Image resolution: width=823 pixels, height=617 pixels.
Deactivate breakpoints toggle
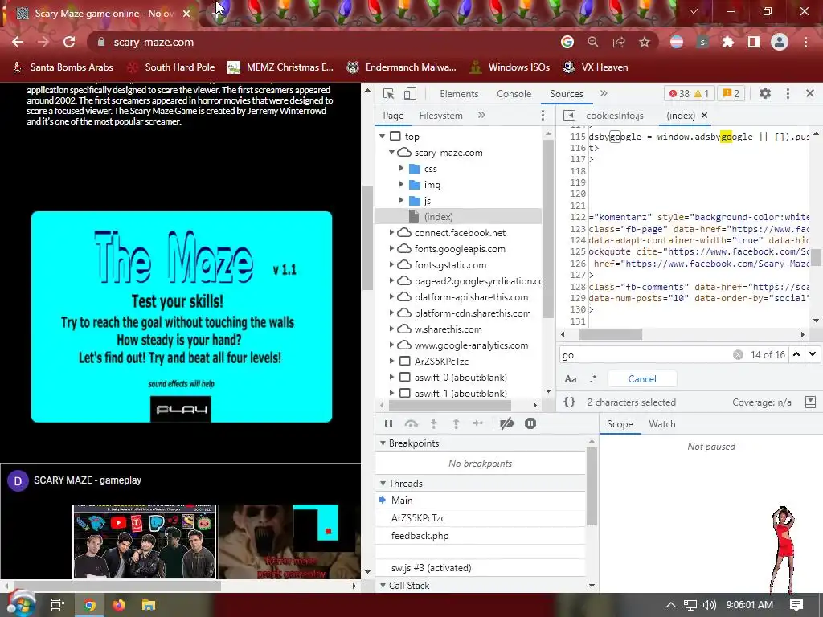tap(507, 423)
